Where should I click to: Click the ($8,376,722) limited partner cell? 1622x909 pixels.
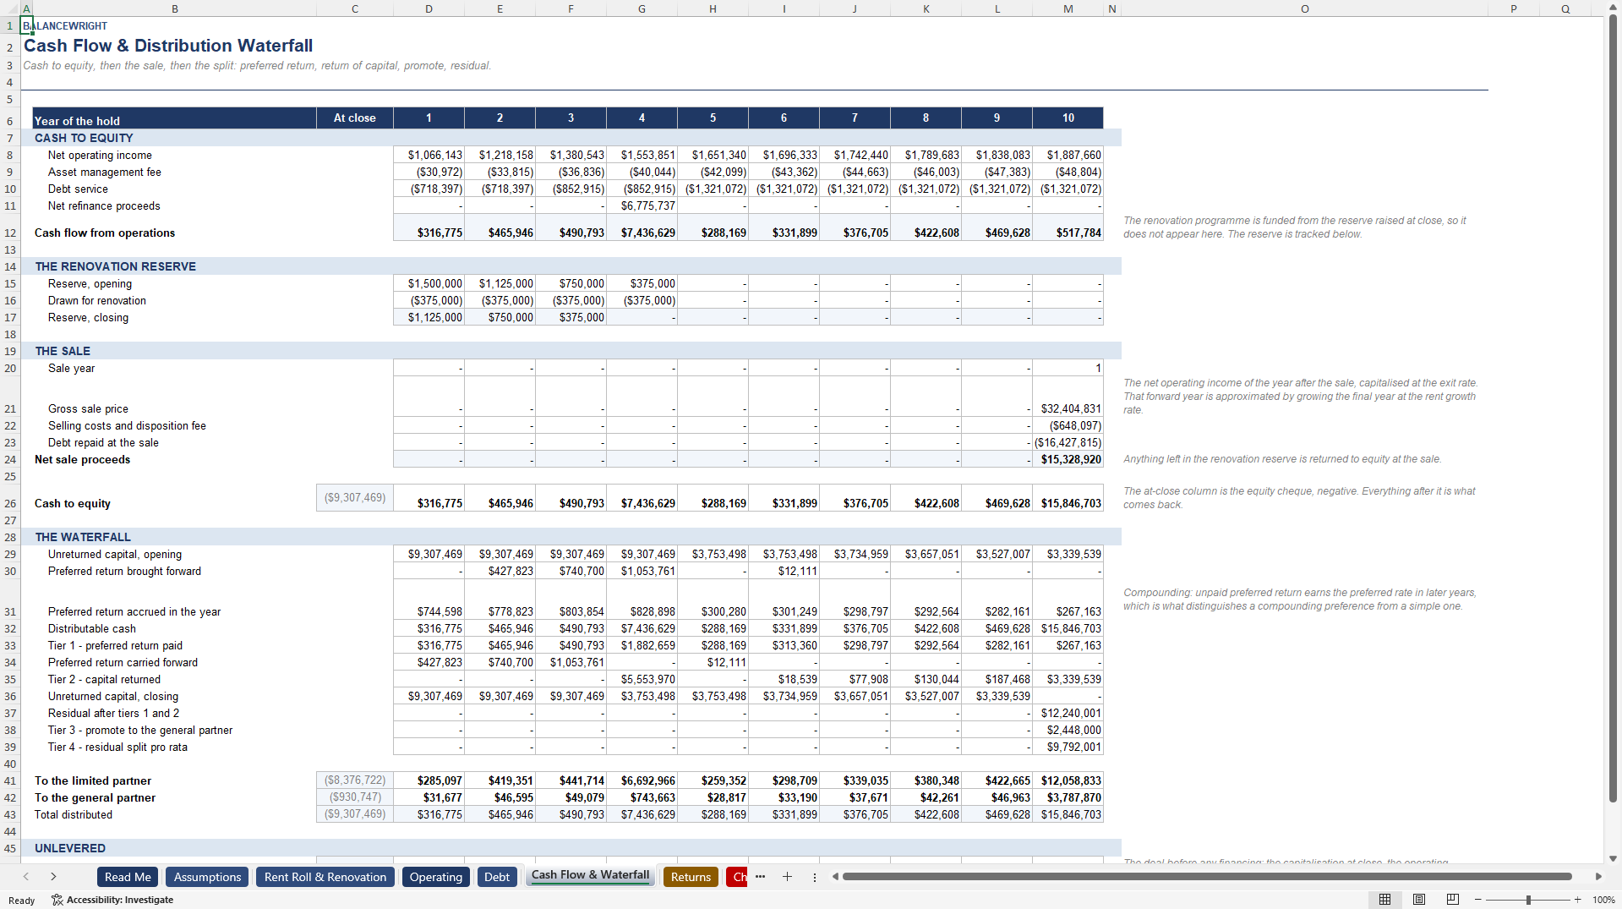click(x=354, y=780)
